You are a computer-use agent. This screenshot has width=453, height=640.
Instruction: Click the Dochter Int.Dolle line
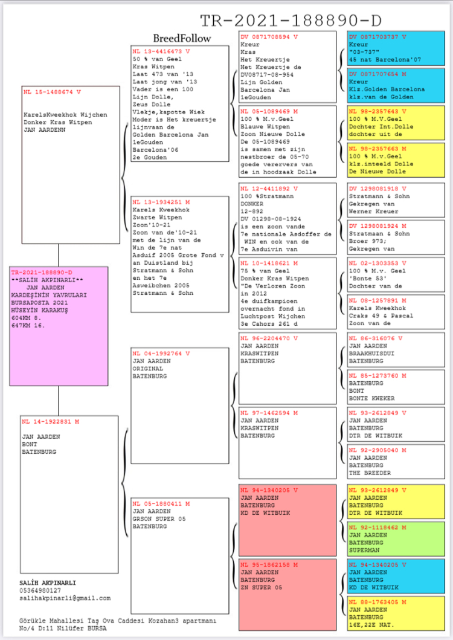(381, 126)
